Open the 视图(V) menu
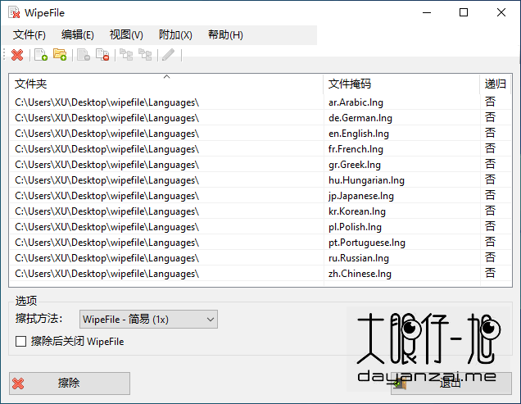Screen dimensions: 521x404 pyautogui.click(x=126, y=35)
